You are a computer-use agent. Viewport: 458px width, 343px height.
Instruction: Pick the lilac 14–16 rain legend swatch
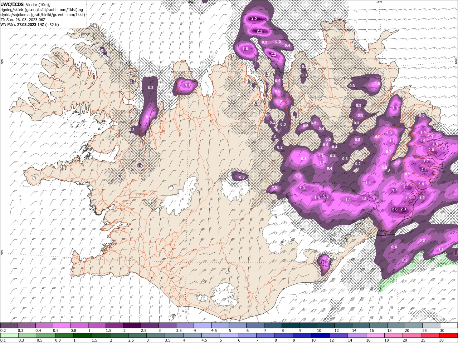(357, 335)
